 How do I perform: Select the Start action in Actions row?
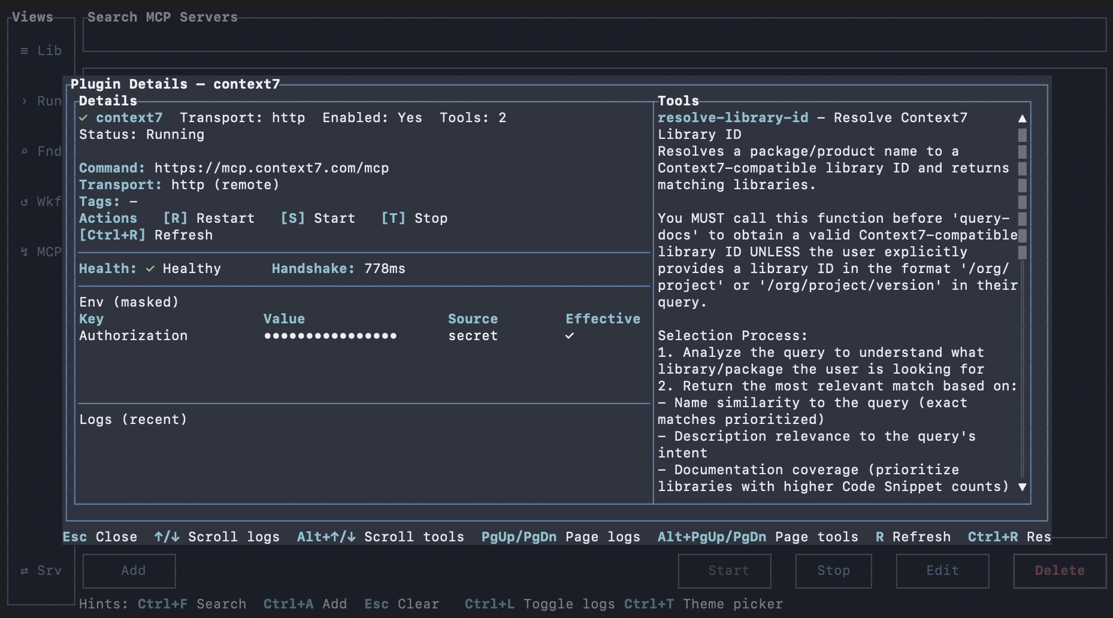[316, 218]
